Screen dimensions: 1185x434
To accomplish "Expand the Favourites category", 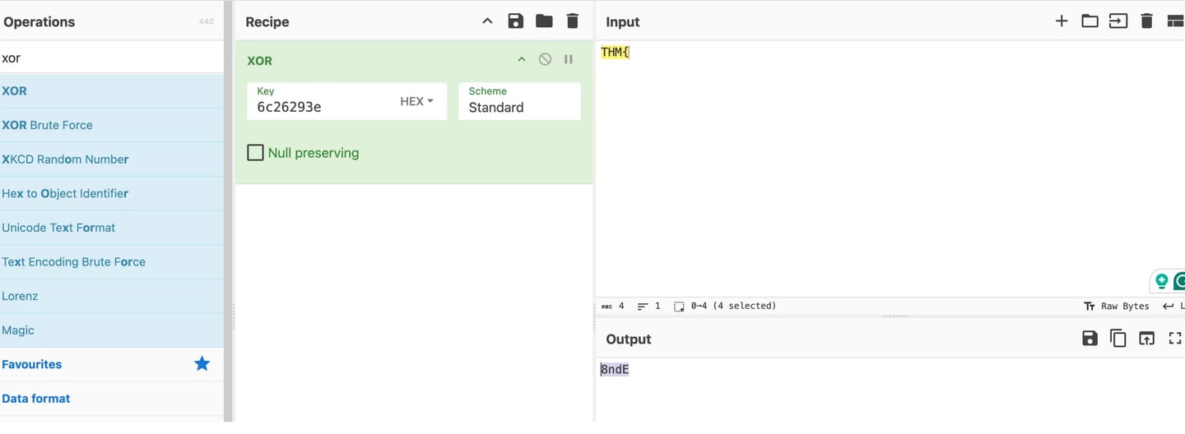I will 32,364.
